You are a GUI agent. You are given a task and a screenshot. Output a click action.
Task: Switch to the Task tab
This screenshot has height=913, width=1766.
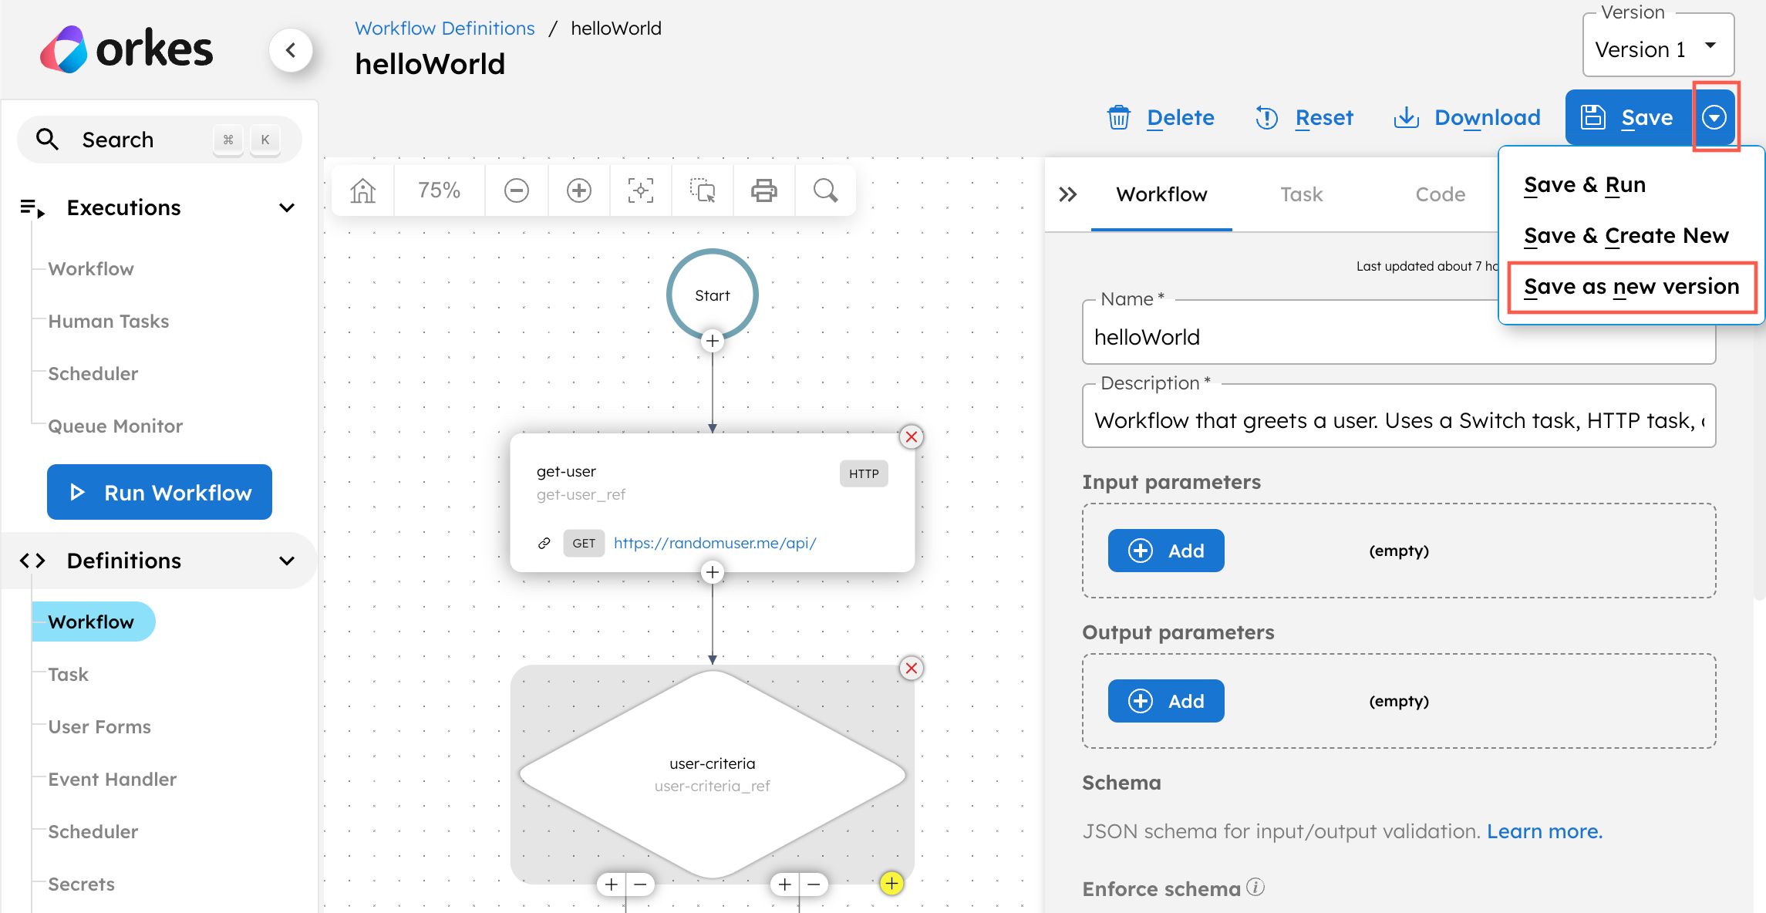1302,194
